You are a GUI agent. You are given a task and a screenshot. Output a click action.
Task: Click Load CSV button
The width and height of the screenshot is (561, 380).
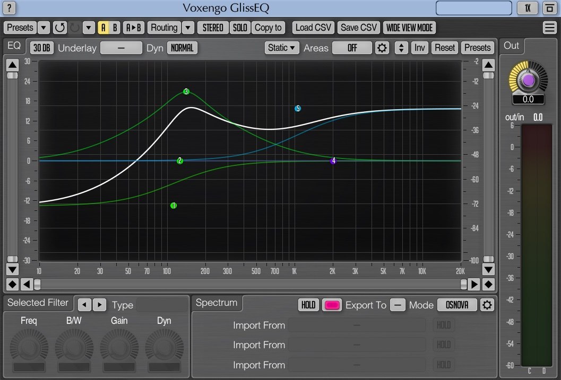pos(314,28)
